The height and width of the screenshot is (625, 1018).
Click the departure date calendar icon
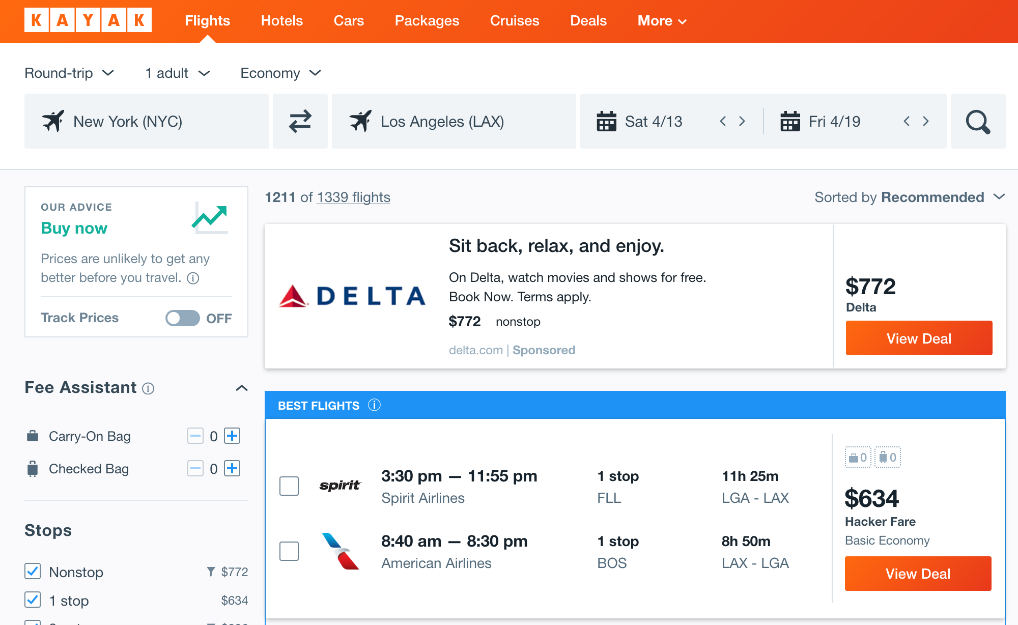point(607,121)
